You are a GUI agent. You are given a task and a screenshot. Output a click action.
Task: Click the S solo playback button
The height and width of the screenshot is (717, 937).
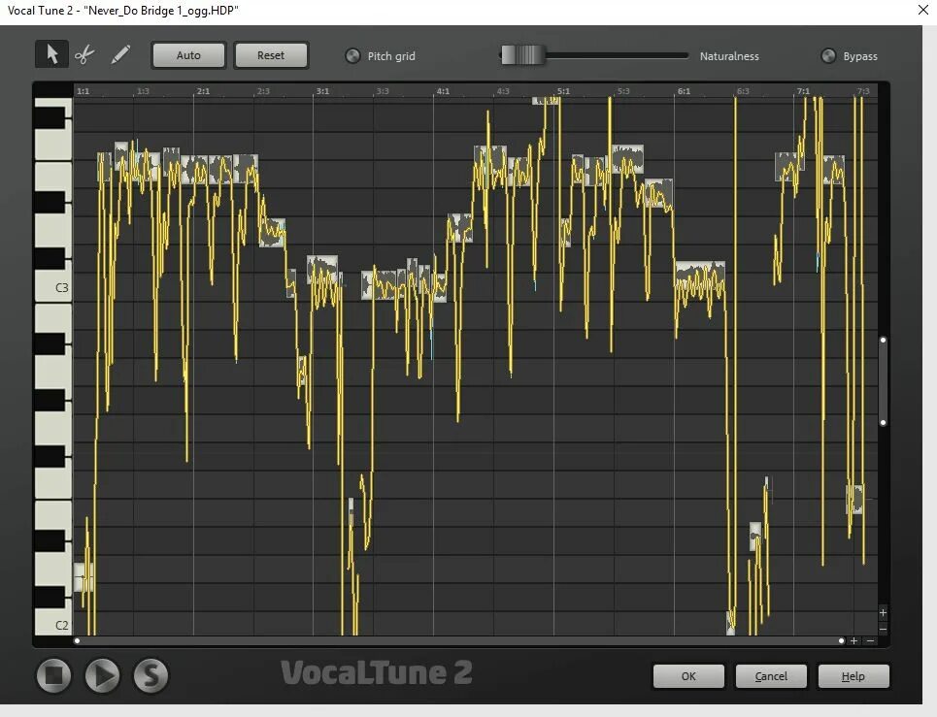[151, 675]
